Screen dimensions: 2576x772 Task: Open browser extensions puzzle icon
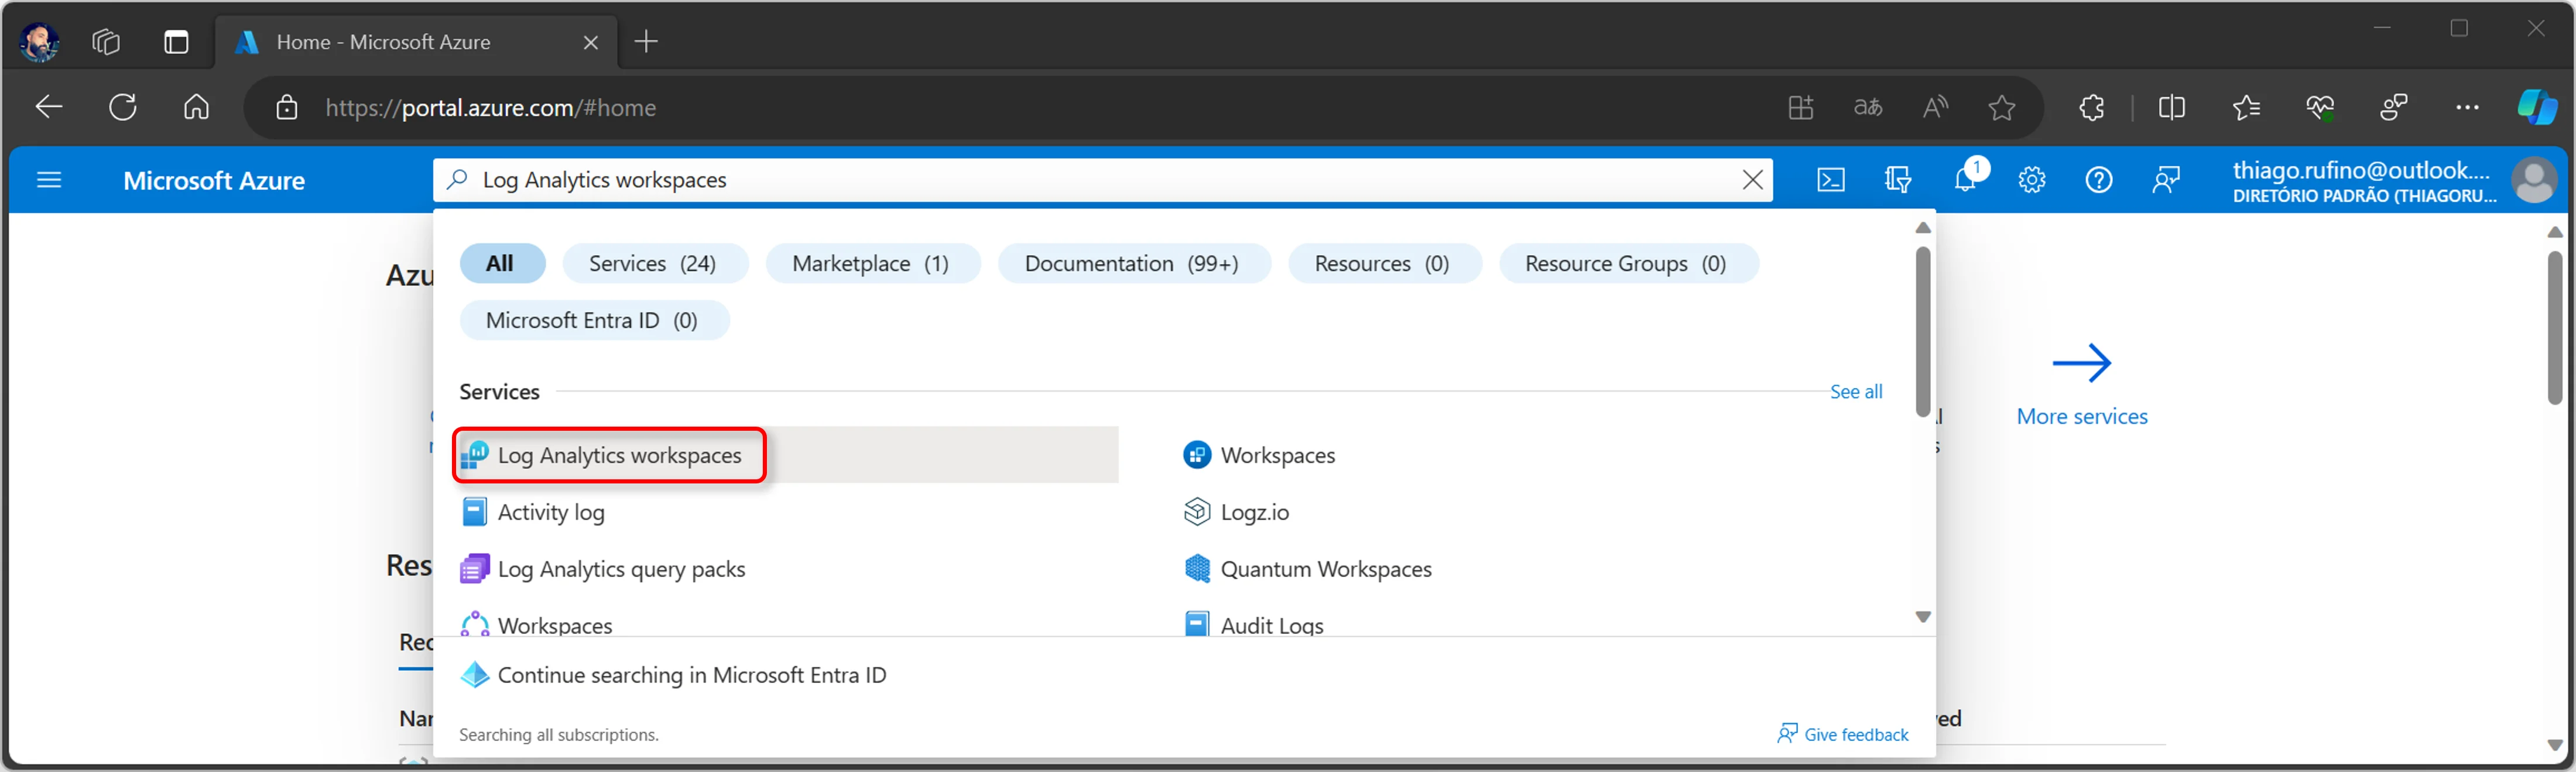pyautogui.click(x=2091, y=107)
